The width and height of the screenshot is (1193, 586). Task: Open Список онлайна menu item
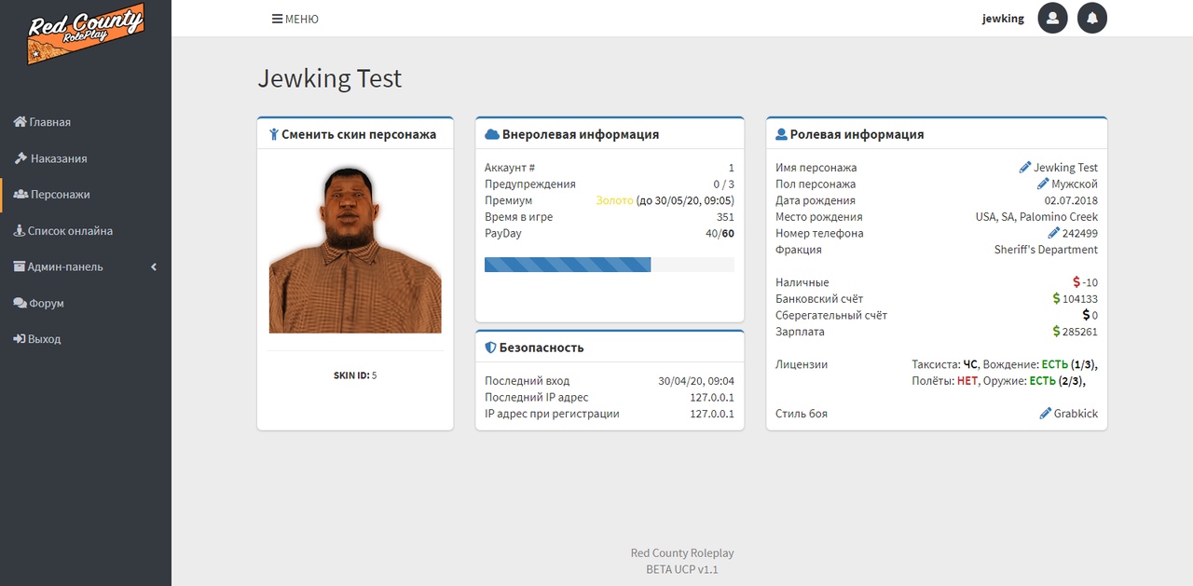click(86, 231)
